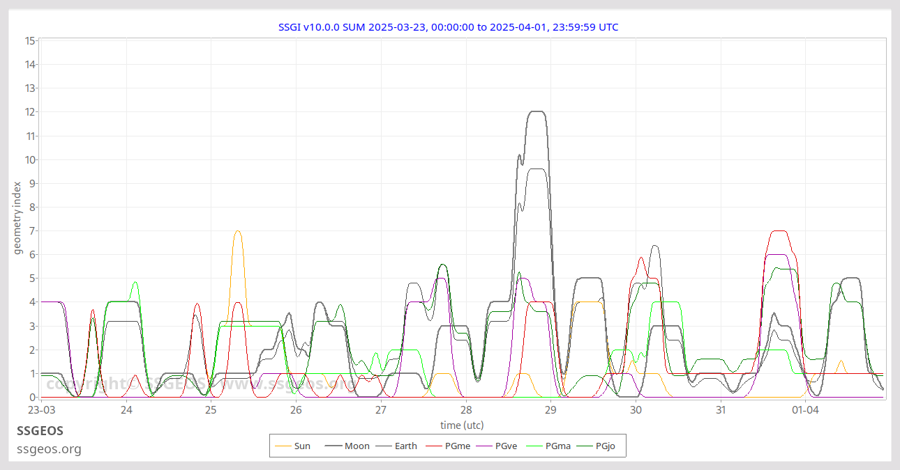Click the 10 y-axis tick label
Screen dimensions: 900x470
click(29, 159)
